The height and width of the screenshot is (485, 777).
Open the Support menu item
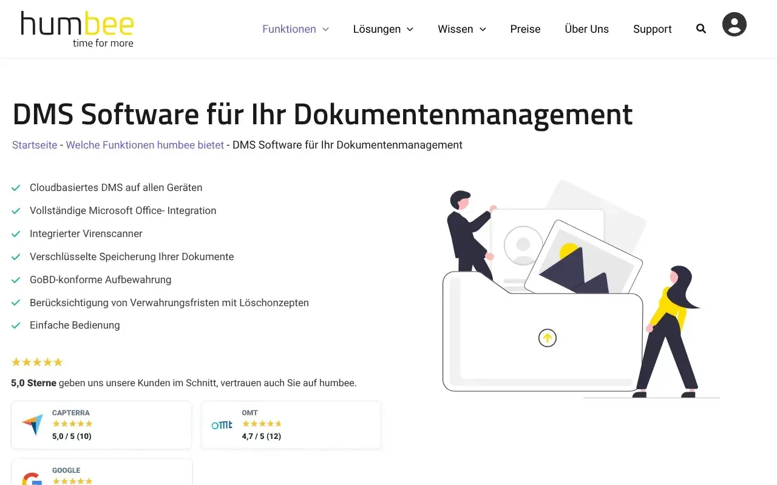tap(652, 29)
